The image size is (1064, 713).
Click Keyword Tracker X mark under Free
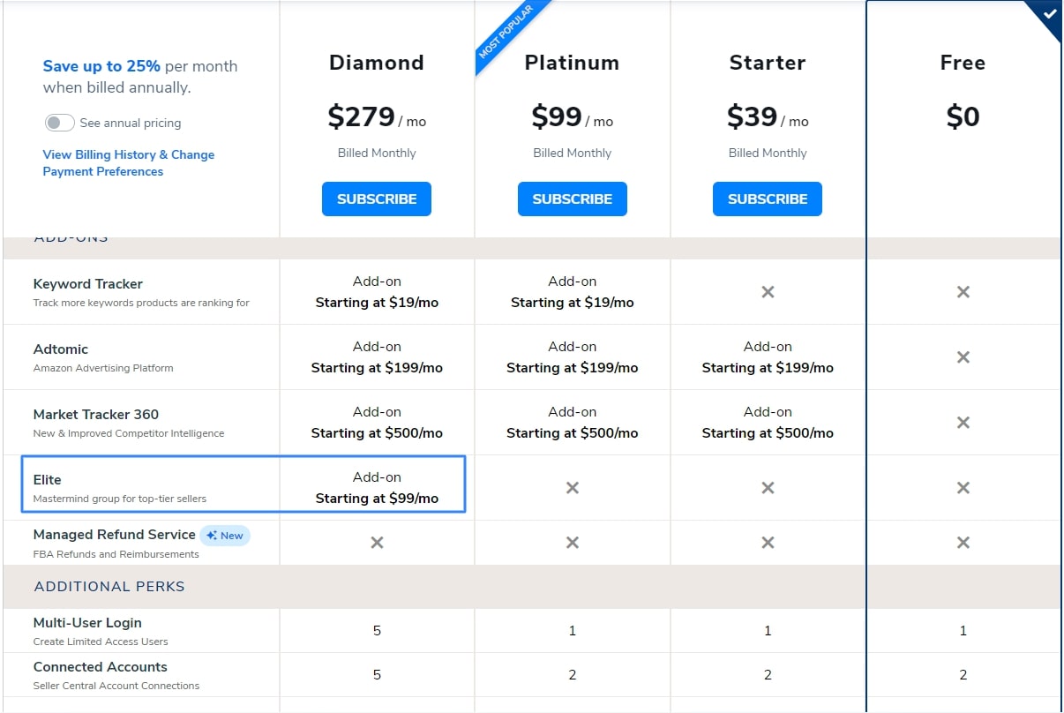pyautogui.click(x=963, y=292)
